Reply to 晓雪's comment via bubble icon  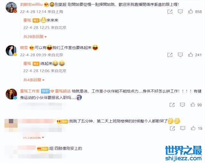tap(180, 55)
